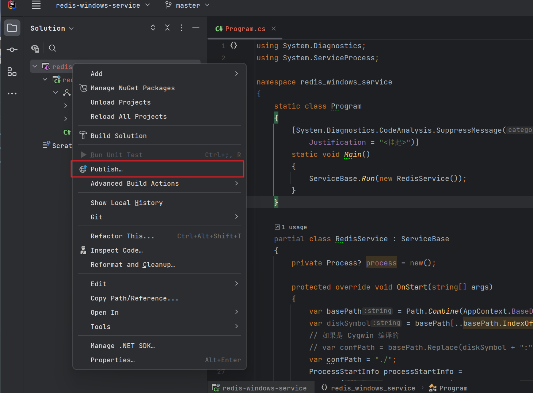Click the expand/collapse all arrows icon

(x=153, y=28)
